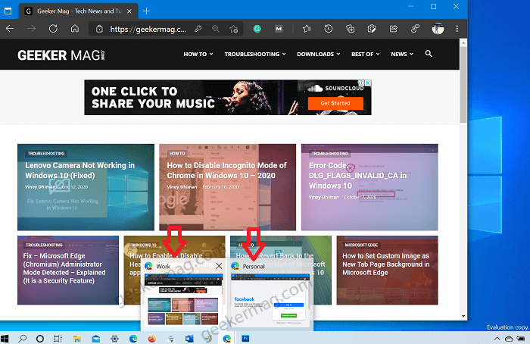Go back using the browser back arrow

pos(10,29)
